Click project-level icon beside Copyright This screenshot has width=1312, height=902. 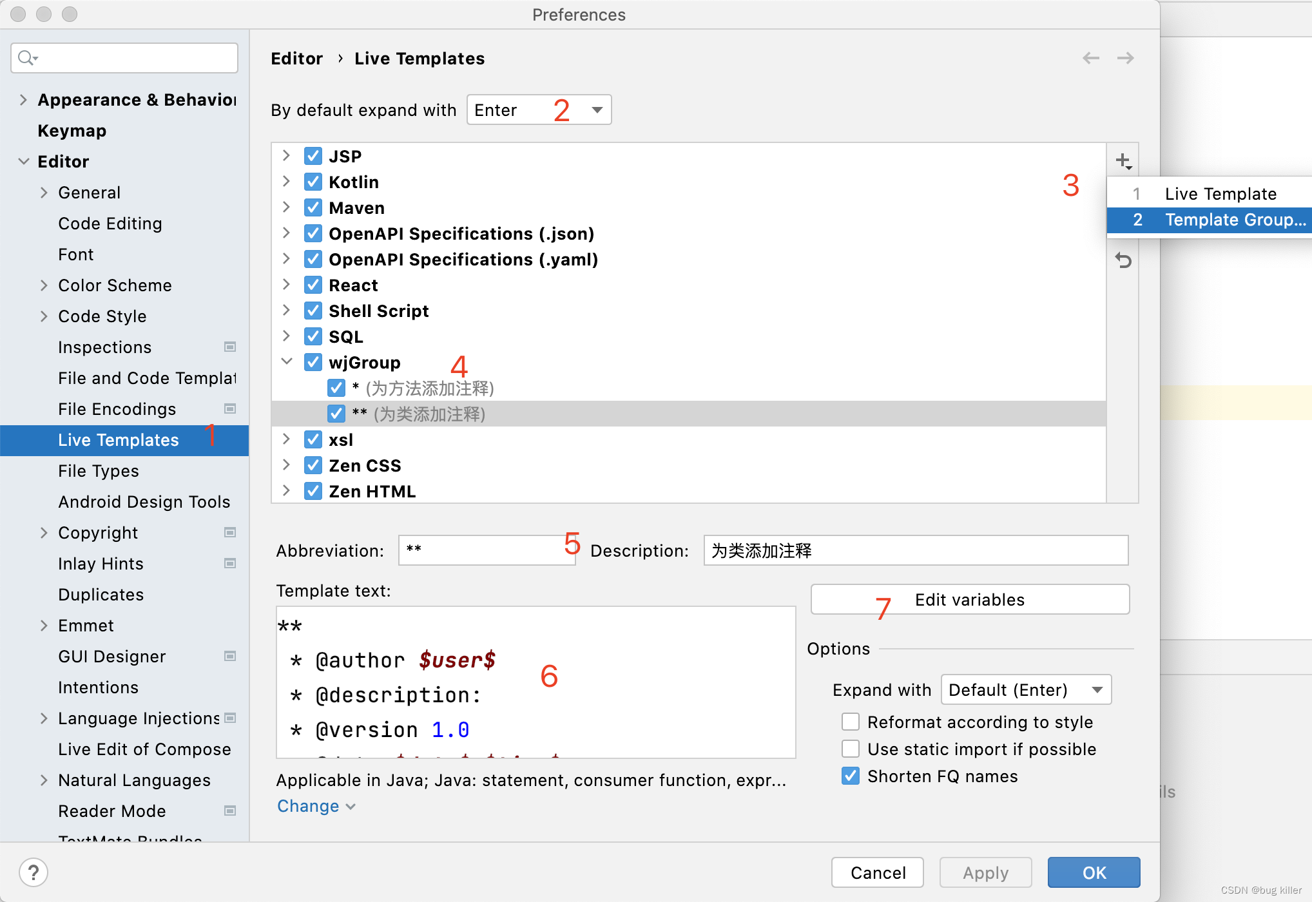click(x=229, y=532)
